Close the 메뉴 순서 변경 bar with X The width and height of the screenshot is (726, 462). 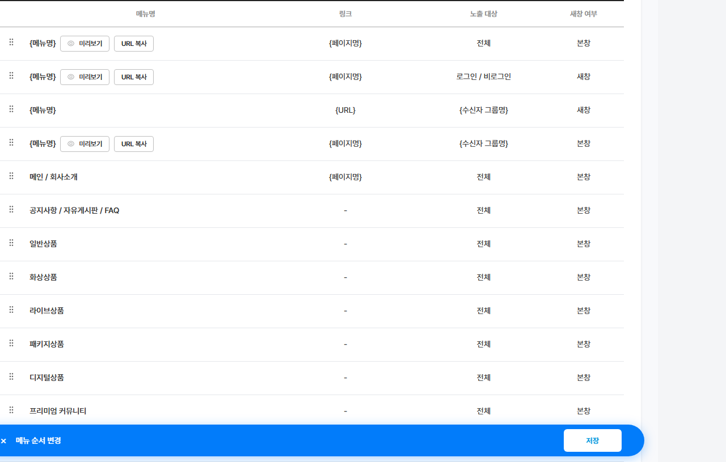[x=3, y=440]
